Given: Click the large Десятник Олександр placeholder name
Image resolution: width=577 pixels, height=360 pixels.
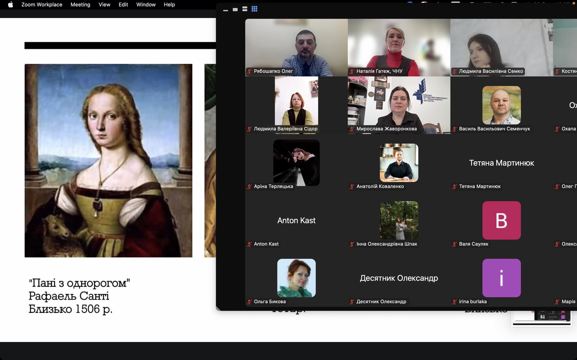Looking at the screenshot, I should (399, 278).
